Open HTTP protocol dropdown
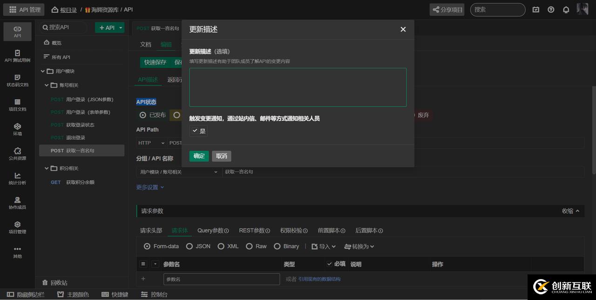 [x=152, y=143]
